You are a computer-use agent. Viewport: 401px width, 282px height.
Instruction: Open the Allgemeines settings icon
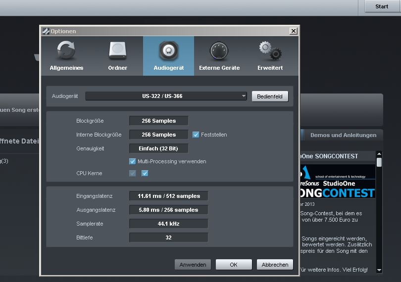tap(66, 51)
